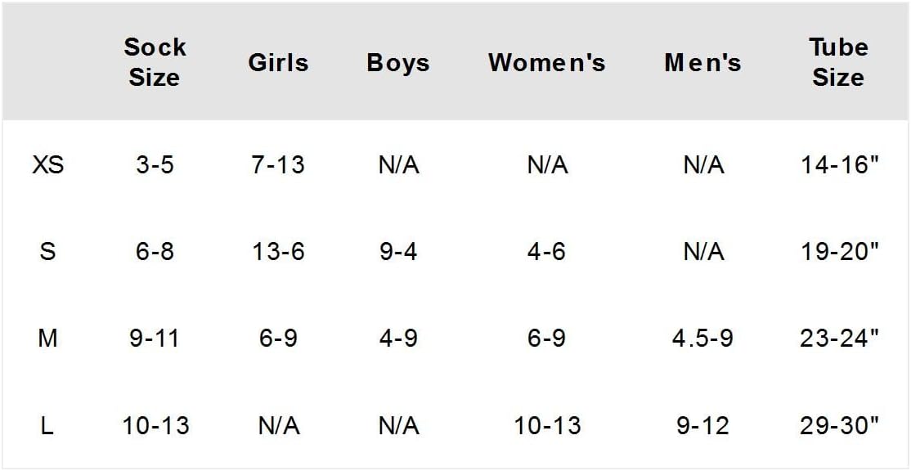This screenshot has height=471, width=911.
Task: Click the 9-4 Boys size cell
Action: [x=398, y=252]
